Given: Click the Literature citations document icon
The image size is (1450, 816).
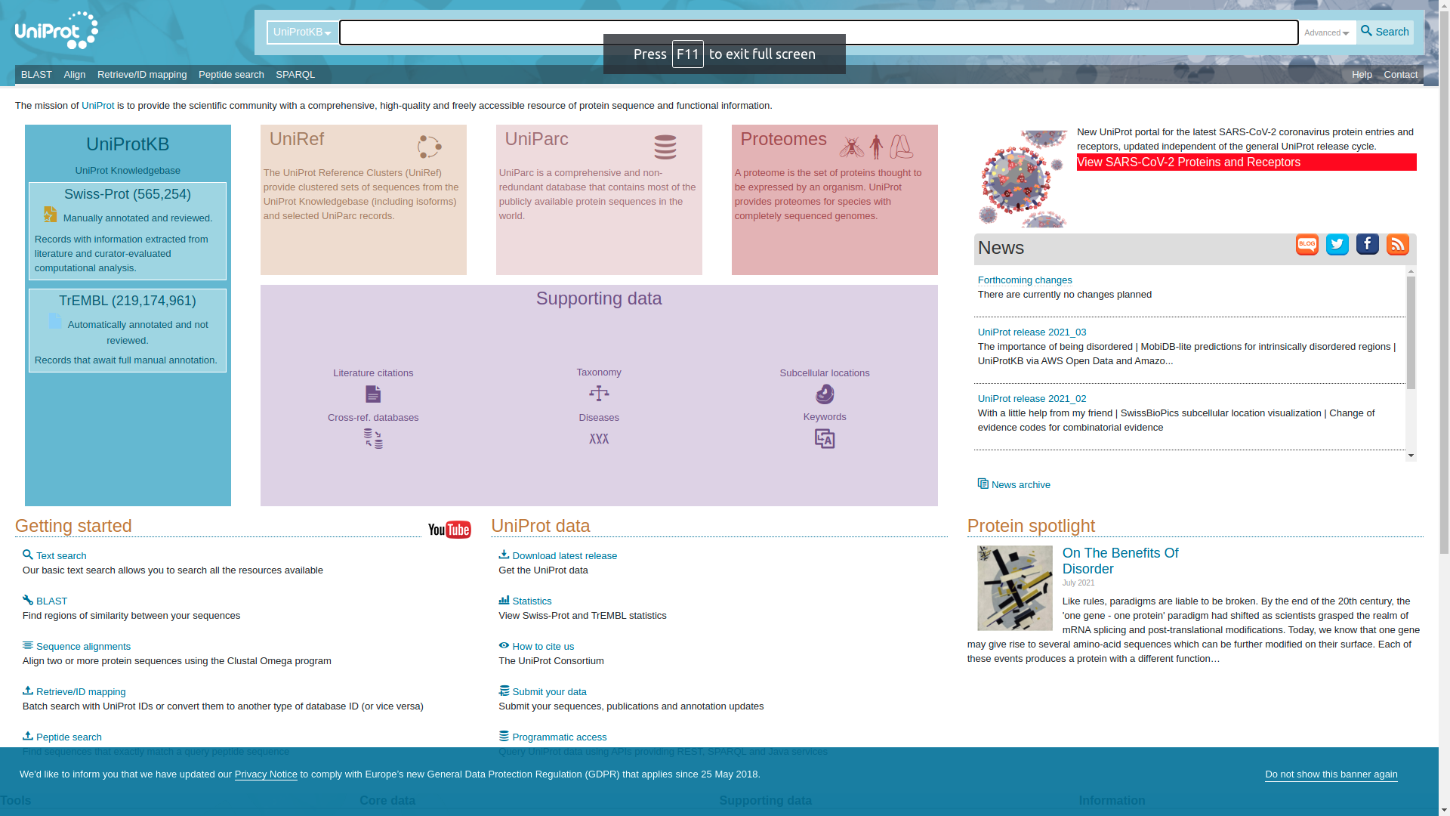Looking at the screenshot, I should 373,394.
